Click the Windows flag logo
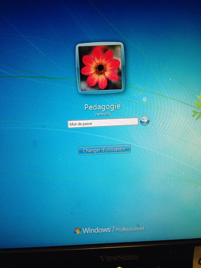 [77, 231]
